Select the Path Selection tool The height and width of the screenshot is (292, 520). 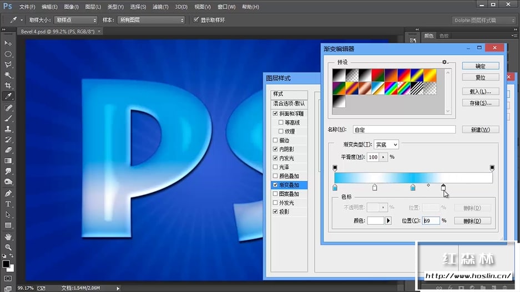[x=8, y=215]
